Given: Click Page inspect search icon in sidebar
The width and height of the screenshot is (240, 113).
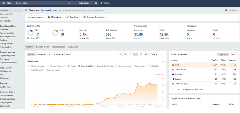Looking at the screenshot, I should pyautogui.click(x=12, y=14).
